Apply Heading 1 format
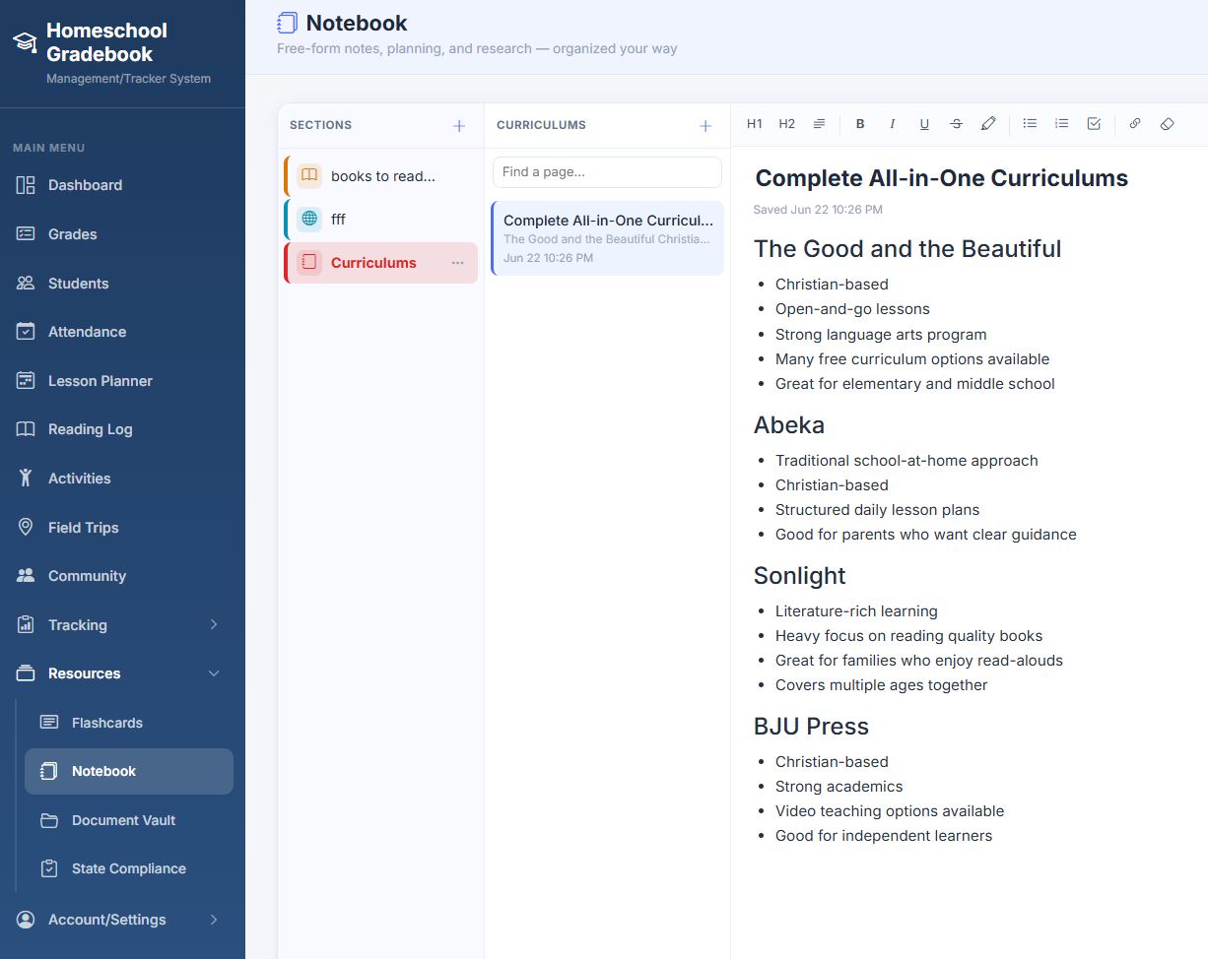 [755, 124]
